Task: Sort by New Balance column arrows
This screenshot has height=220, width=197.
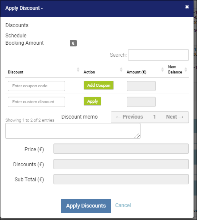Action: pyautogui.click(x=186, y=70)
